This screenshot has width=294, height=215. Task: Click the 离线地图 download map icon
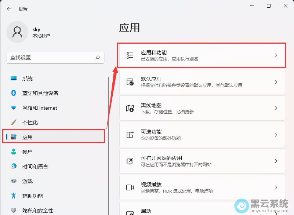(x=129, y=108)
